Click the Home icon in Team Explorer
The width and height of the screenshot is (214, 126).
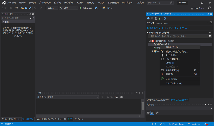click(x=156, y=18)
